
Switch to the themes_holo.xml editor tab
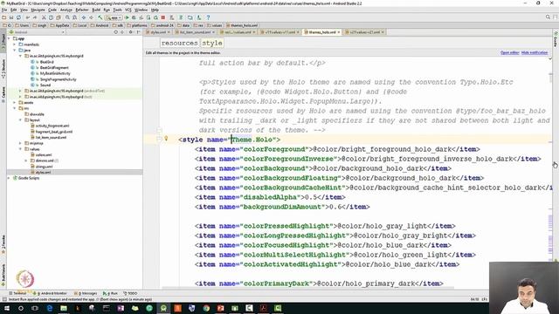click(x=322, y=32)
